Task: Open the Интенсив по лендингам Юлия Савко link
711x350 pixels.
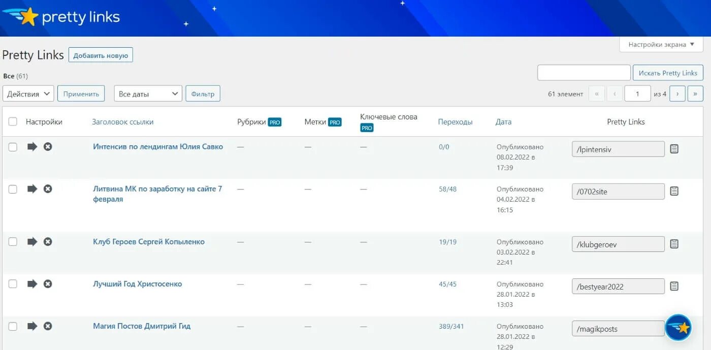Action: pyautogui.click(x=158, y=147)
